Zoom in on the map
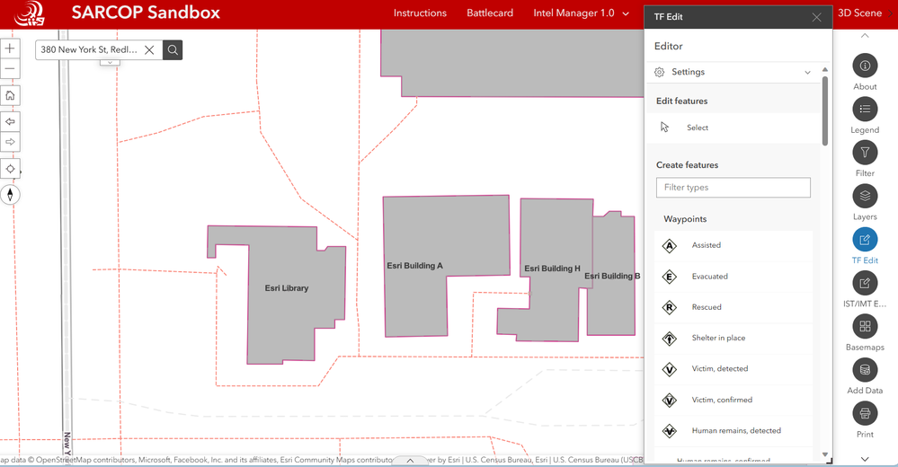Viewport: 898px width, 467px height. tap(10, 48)
